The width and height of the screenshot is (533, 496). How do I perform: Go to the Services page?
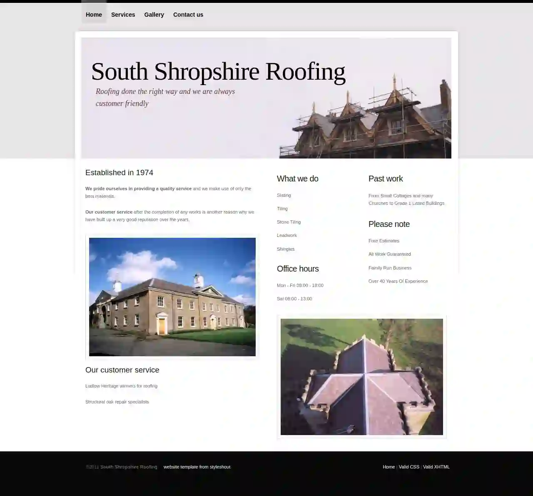[x=123, y=15]
